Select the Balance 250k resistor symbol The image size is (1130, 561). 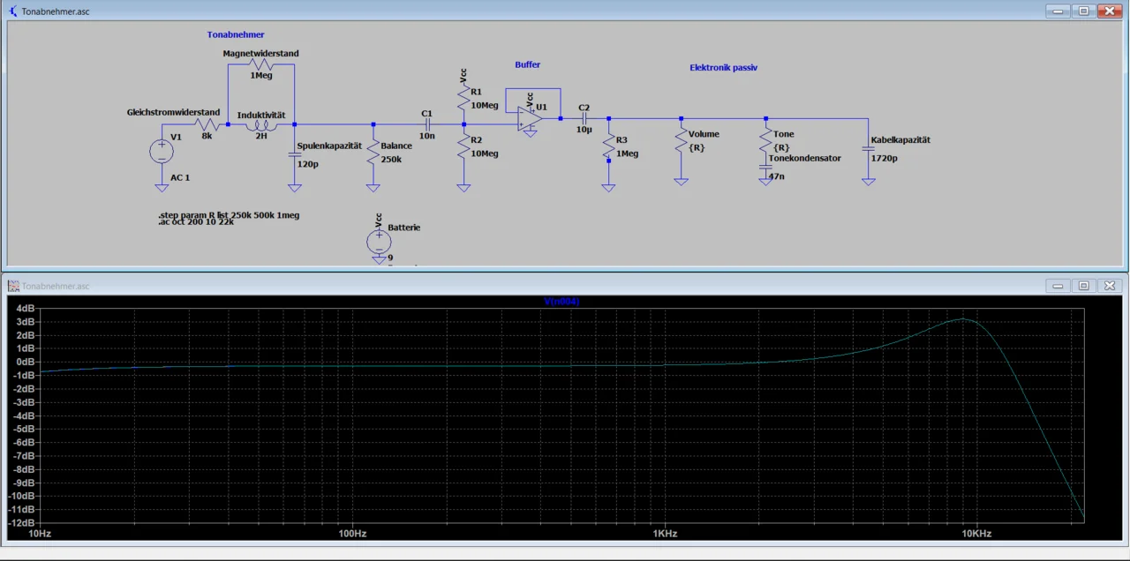pos(373,152)
